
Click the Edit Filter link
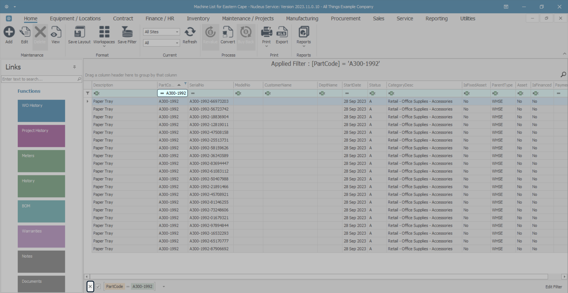click(x=554, y=287)
